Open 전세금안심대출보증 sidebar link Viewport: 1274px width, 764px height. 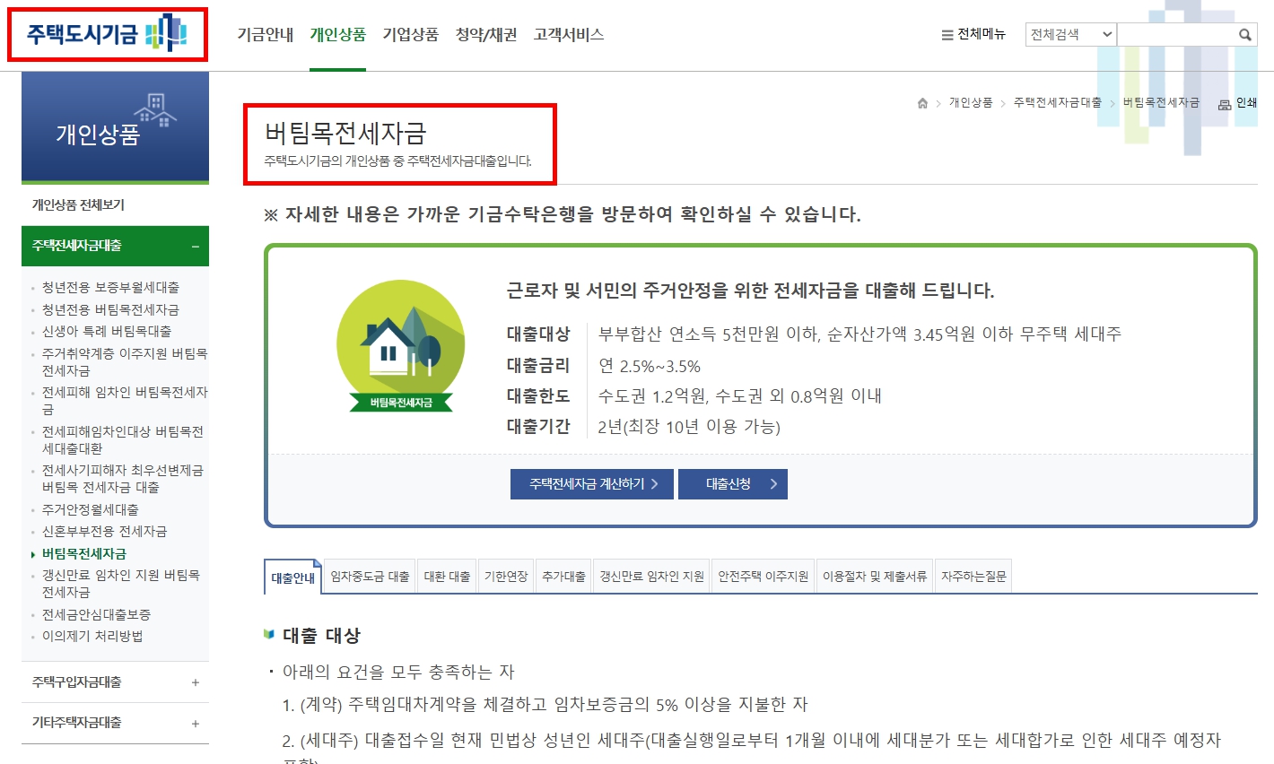click(x=96, y=615)
